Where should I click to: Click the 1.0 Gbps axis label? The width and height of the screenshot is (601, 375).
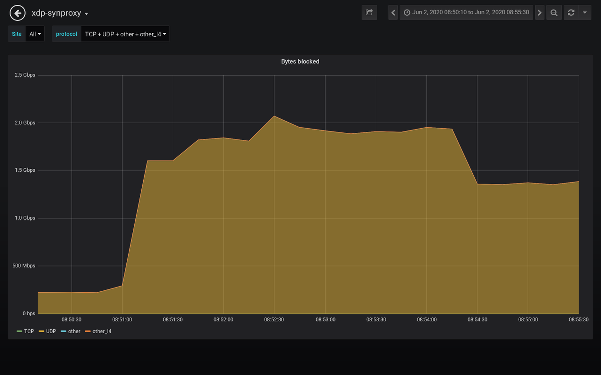coord(25,218)
